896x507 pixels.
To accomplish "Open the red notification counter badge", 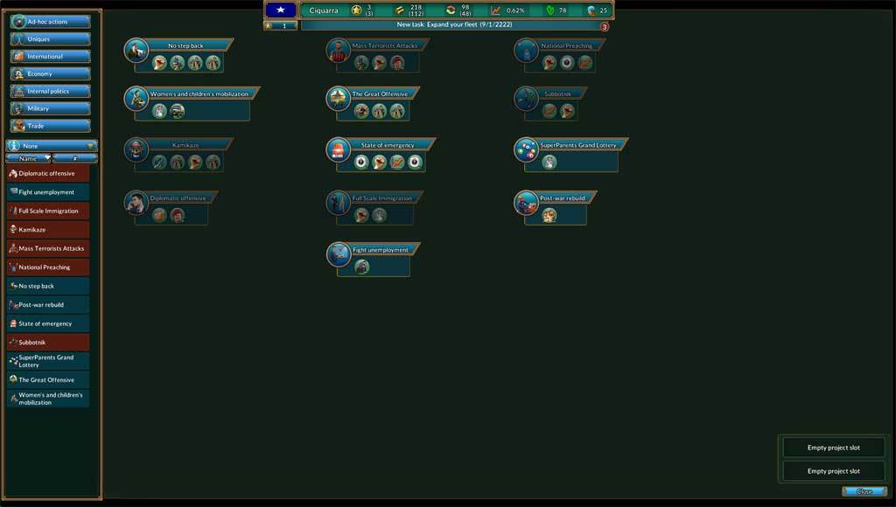I will point(605,26).
